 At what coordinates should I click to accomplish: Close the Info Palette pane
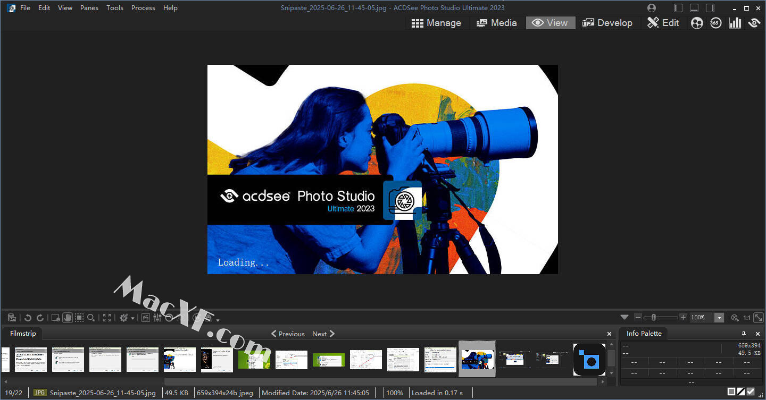coord(758,334)
